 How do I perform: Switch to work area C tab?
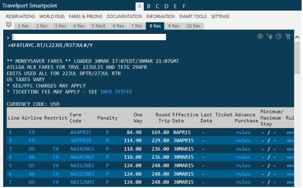click(x=157, y=6)
